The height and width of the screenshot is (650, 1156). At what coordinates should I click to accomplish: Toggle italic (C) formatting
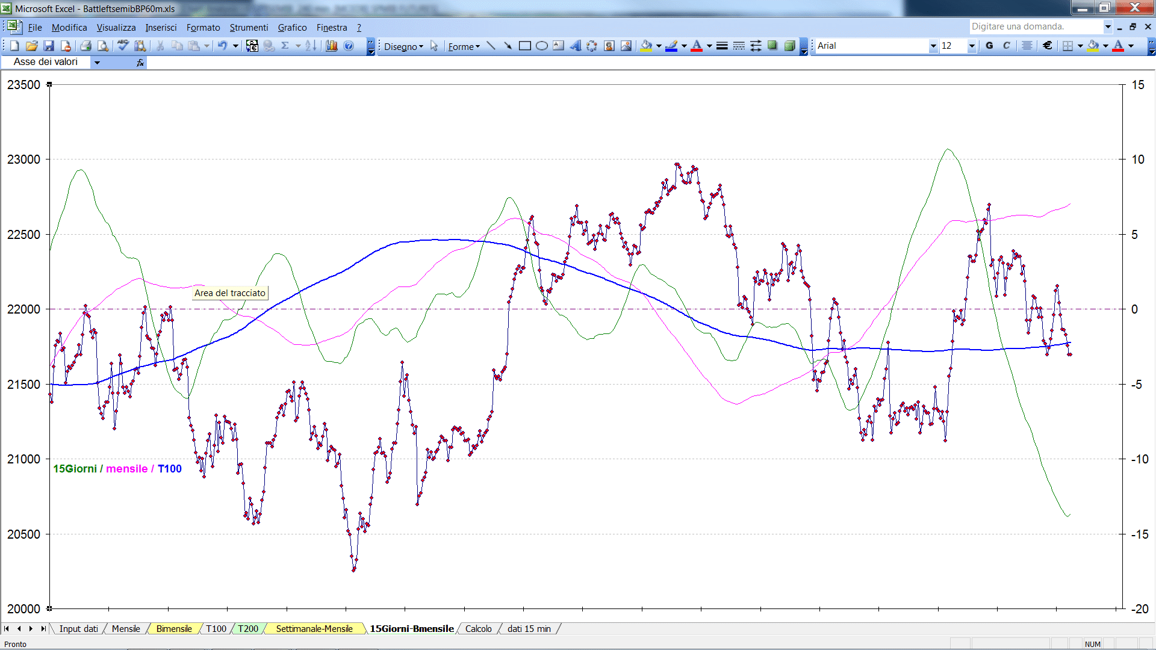pos(1007,46)
